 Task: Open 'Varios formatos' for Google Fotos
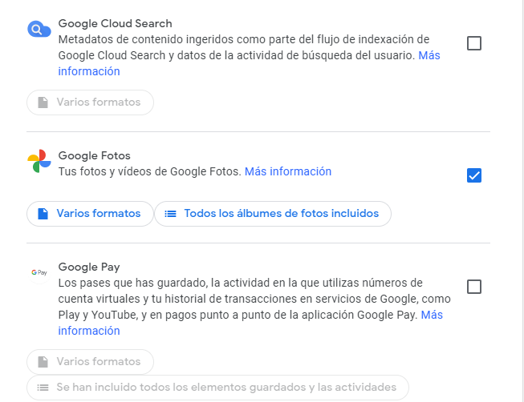tap(90, 214)
